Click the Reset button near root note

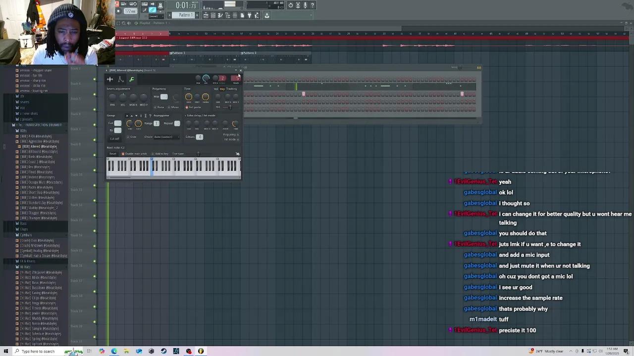113,154
